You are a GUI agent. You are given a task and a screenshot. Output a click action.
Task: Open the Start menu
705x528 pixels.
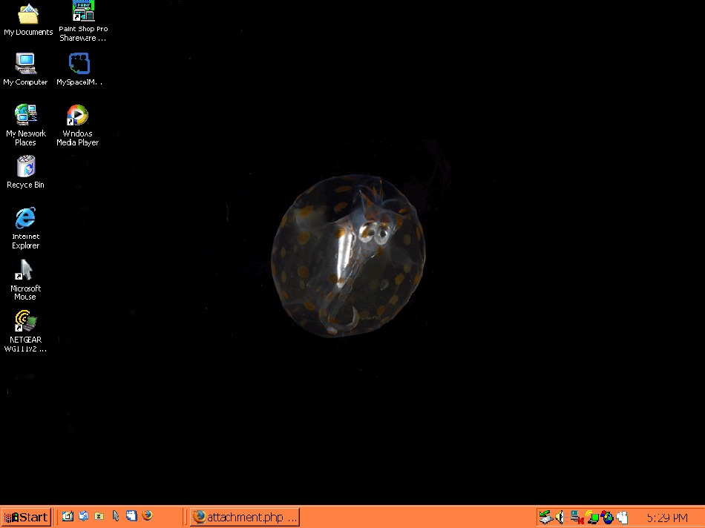pyautogui.click(x=26, y=517)
